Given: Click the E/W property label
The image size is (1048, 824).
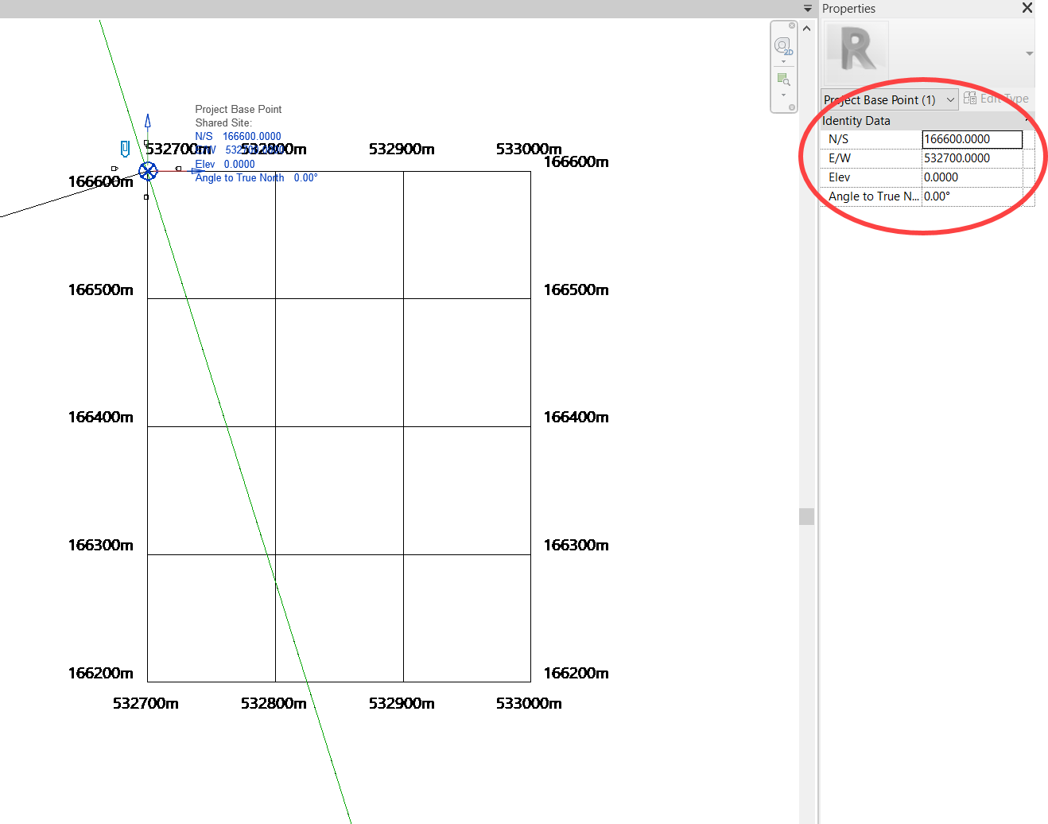Looking at the screenshot, I should coord(840,158).
